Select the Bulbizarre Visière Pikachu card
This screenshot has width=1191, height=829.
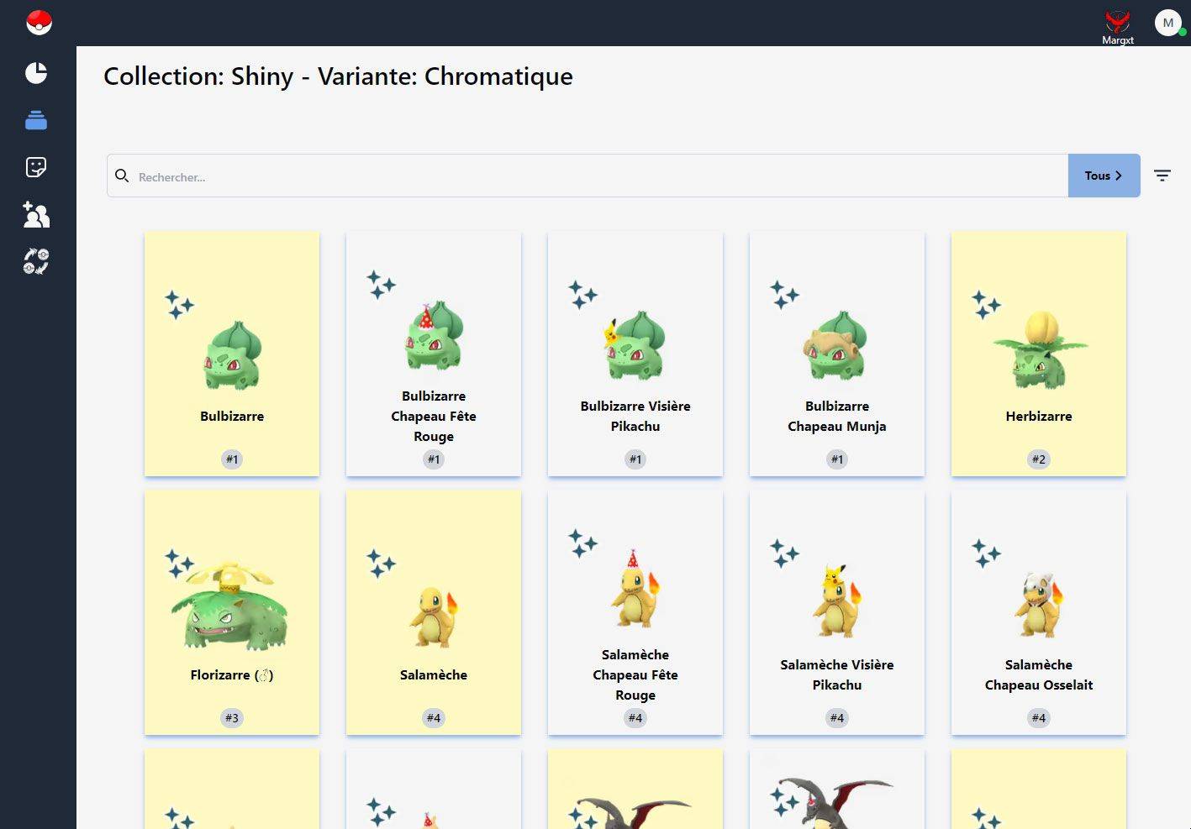pyautogui.click(x=635, y=354)
